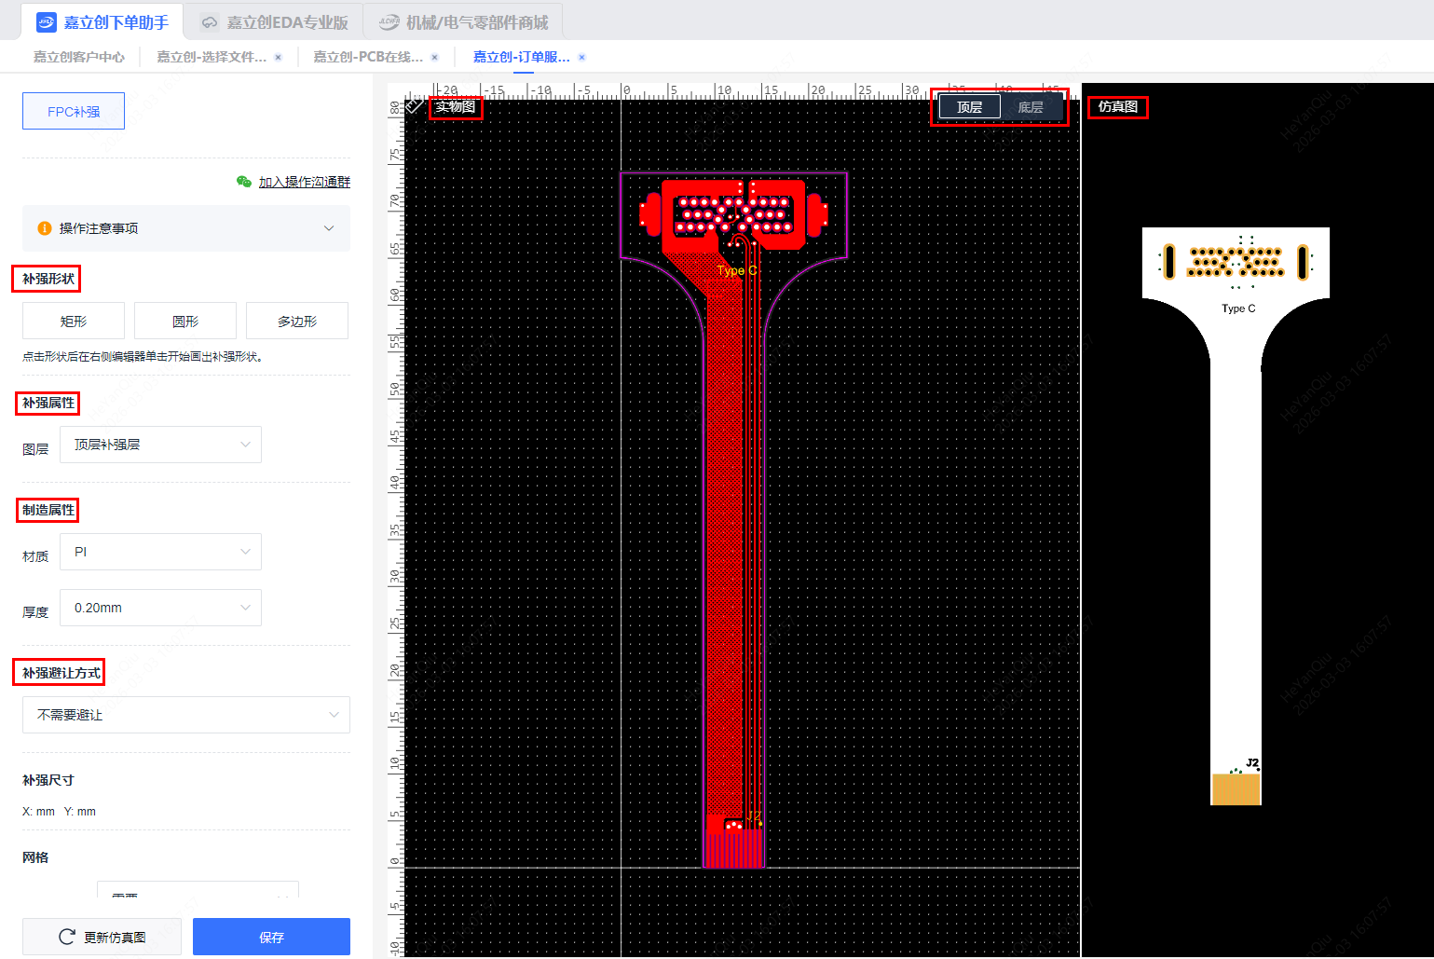The height and width of the screenshot is (959, 1434).
Task: Click the 保存 button
Action: click(271, 937)
